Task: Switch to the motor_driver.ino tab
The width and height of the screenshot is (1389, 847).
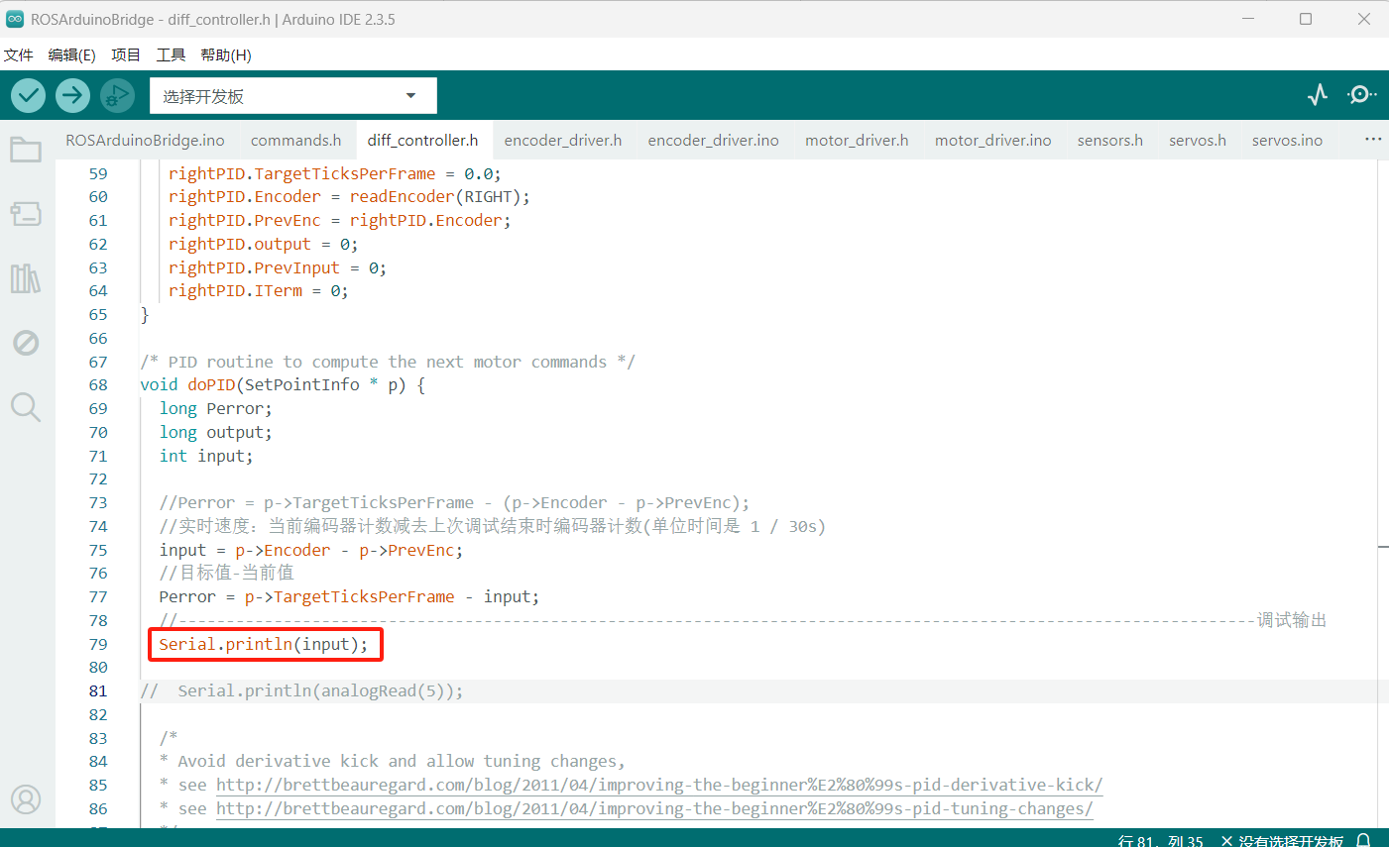Action: point(992,141)
